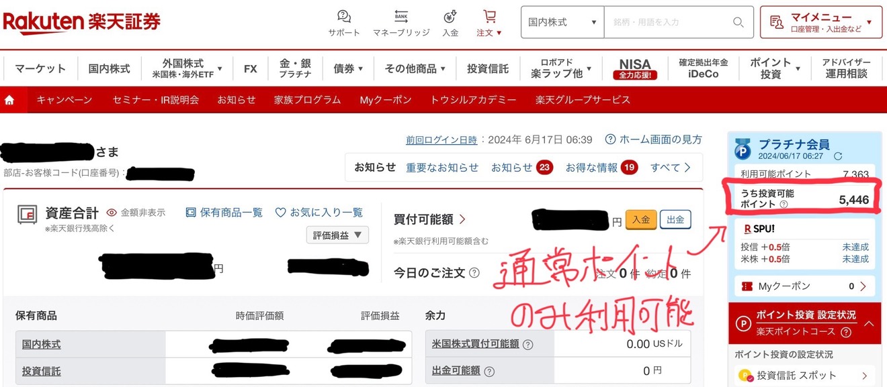
Task: Open the 米国株式買付可能額 link
Action: pyautogui.click(x=476, y=344)
